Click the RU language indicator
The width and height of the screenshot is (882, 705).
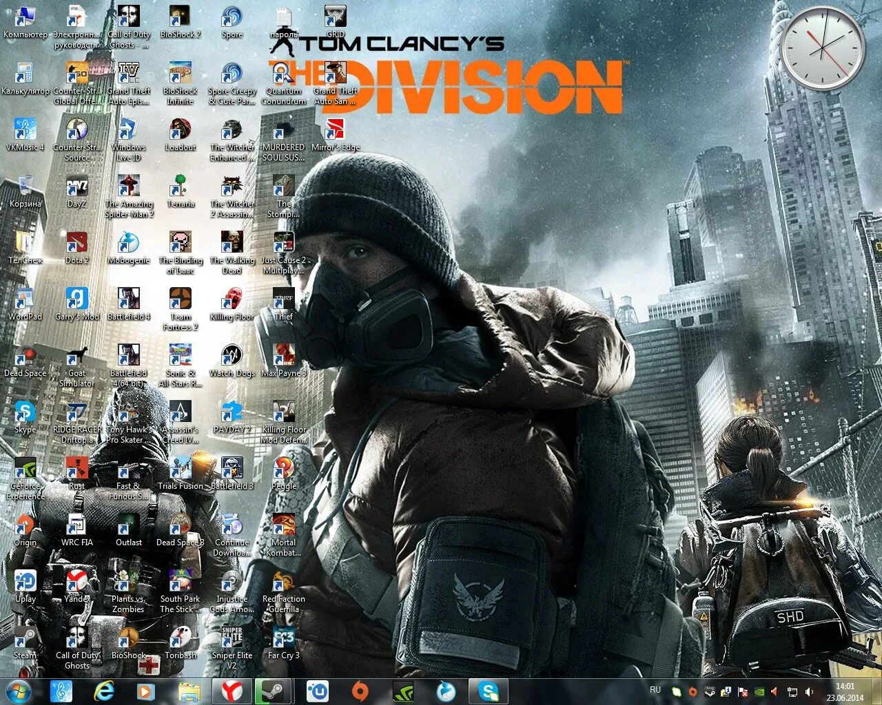point(655,690)
